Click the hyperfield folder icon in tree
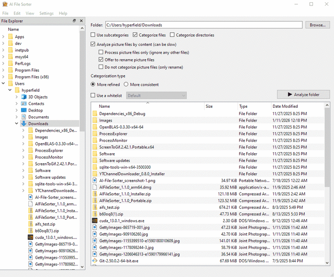Image resolution: width=334 pixels, height=277 pixels. coord(17,90)
